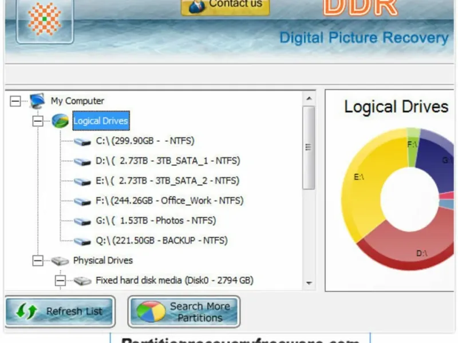
Task: Click the Digital Picture Recovery title text
Action: pyautogui.click(x=364, y=38)
